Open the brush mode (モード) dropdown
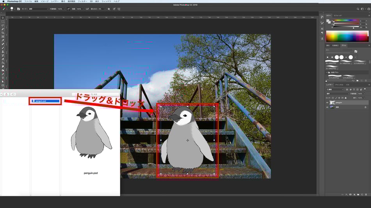371x208 pixels. tap(38, 9)
